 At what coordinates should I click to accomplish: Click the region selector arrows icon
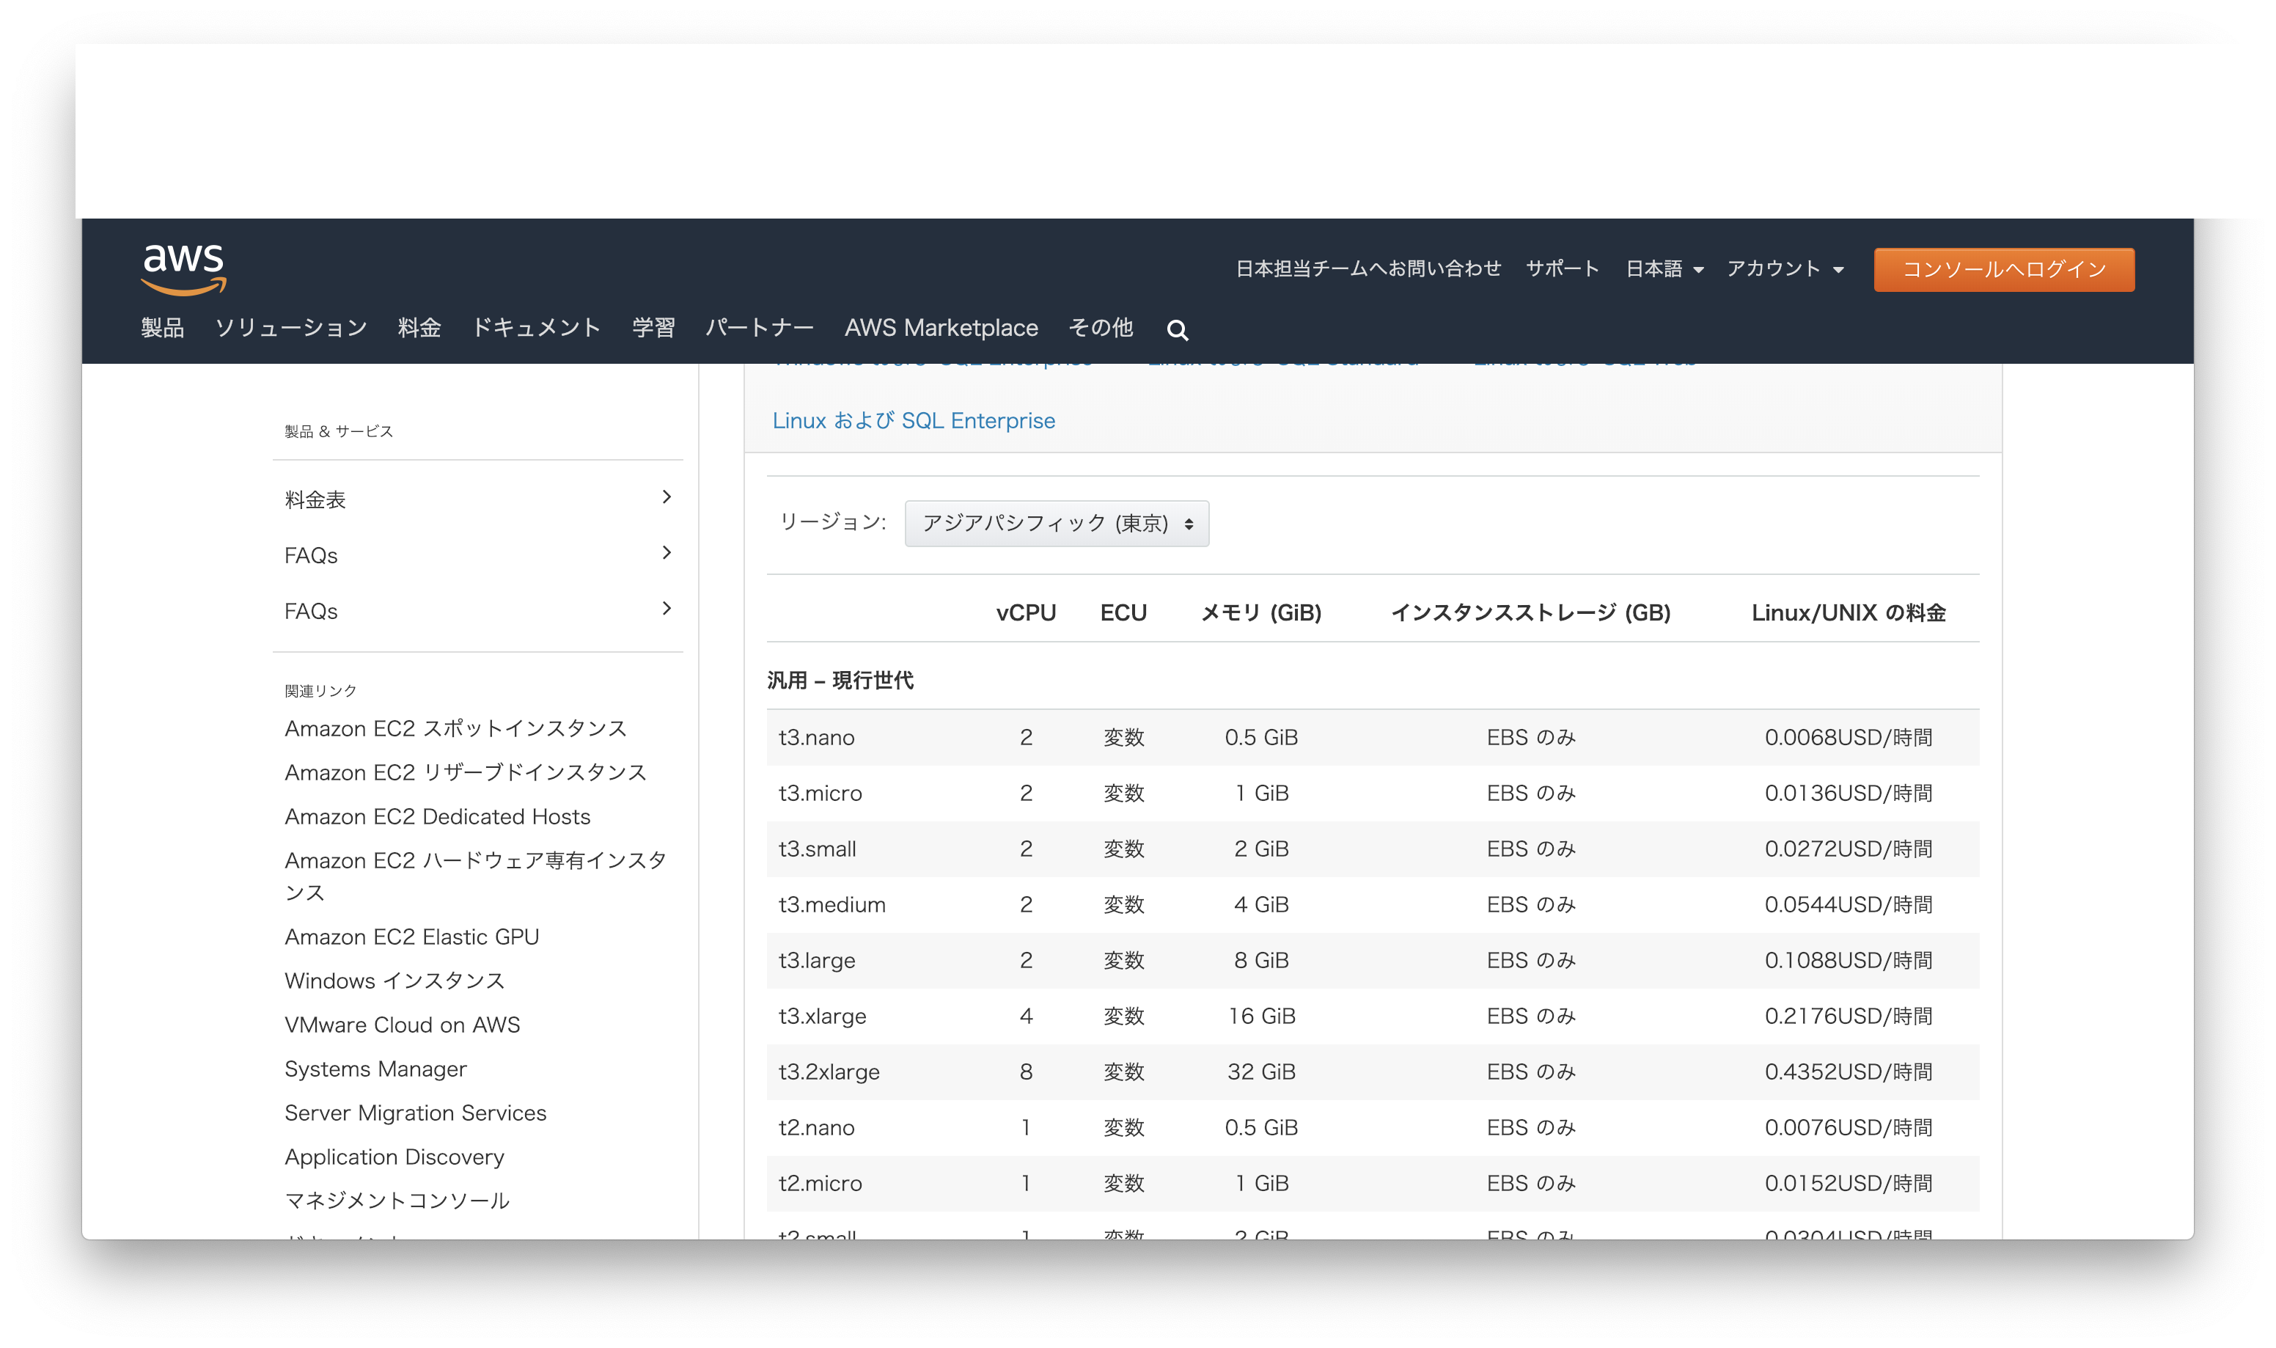pos(1191,524)
